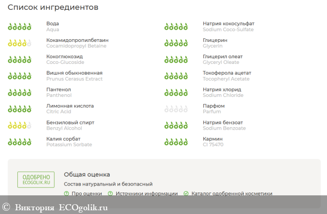Image resolution: width=327 pixels, height=214 pixels.
Task: Open the Токоферола ацетат ingredient entry
Action: (x=227, y=73)
